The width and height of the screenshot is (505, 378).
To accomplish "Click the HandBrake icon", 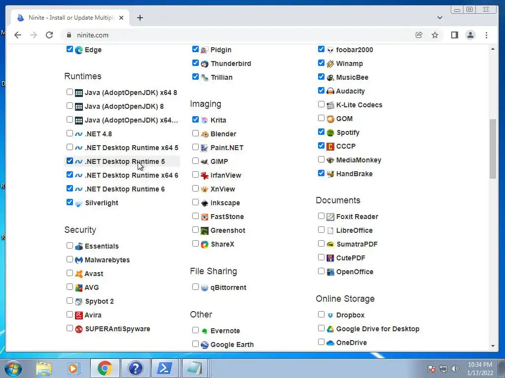I will pyautogui.click(x=330, y=174).
